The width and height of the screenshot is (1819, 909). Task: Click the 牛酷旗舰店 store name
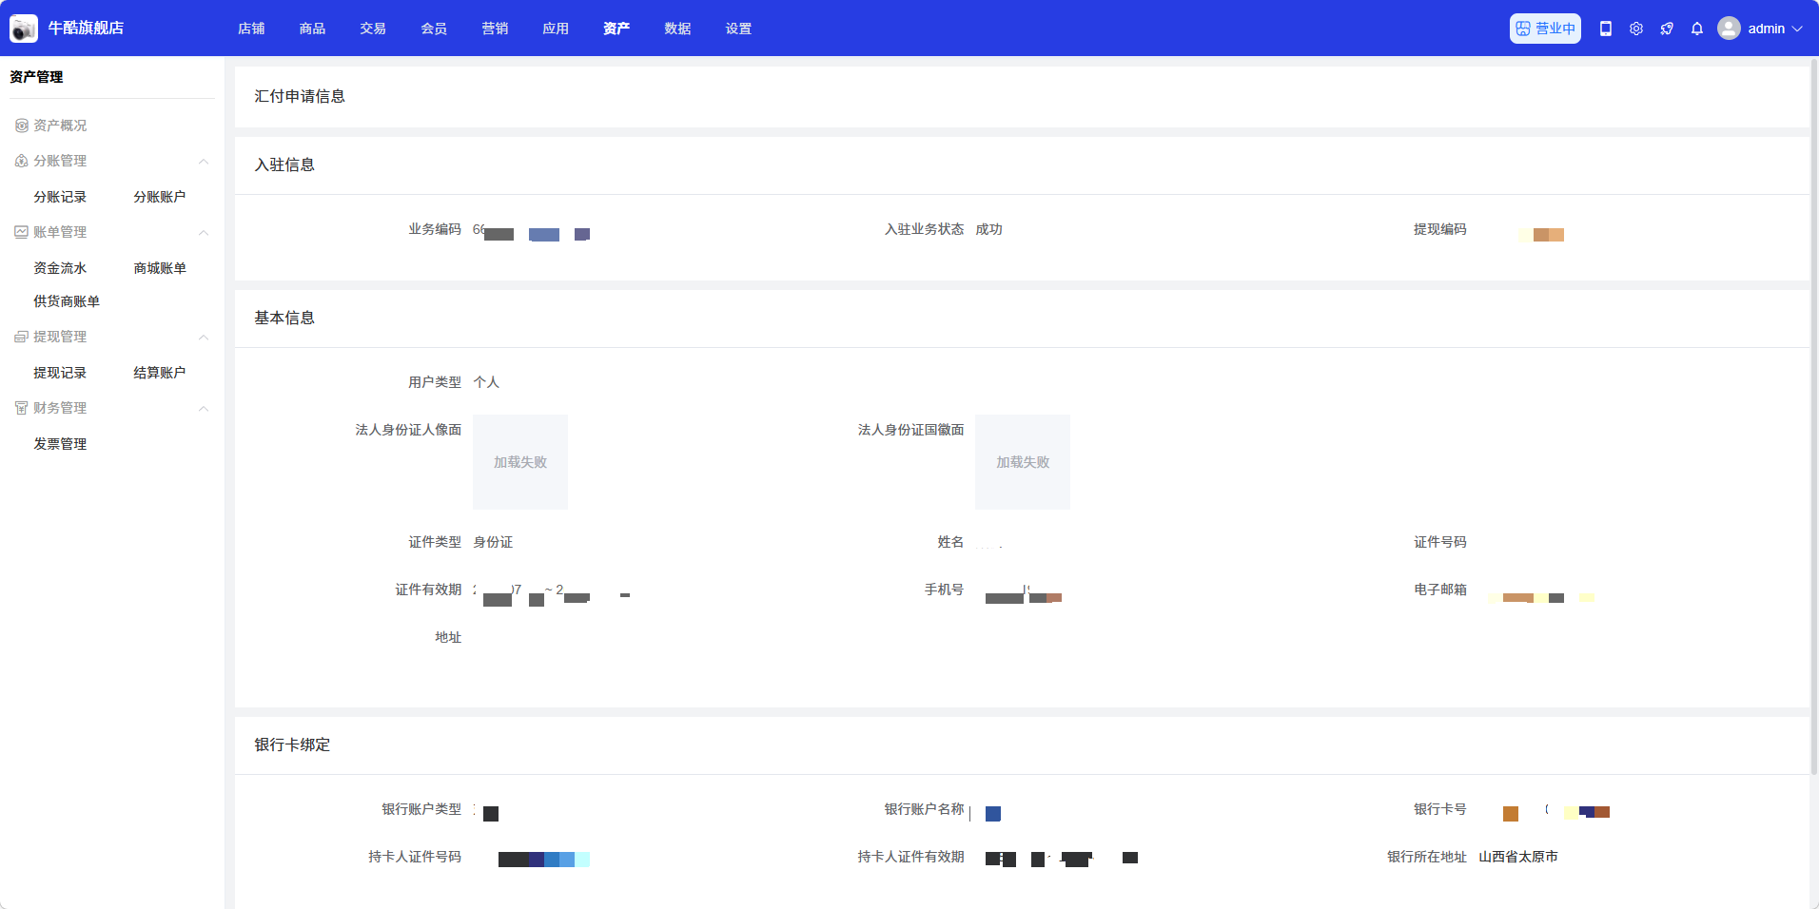pyautogui.click(x=86, y=29)
